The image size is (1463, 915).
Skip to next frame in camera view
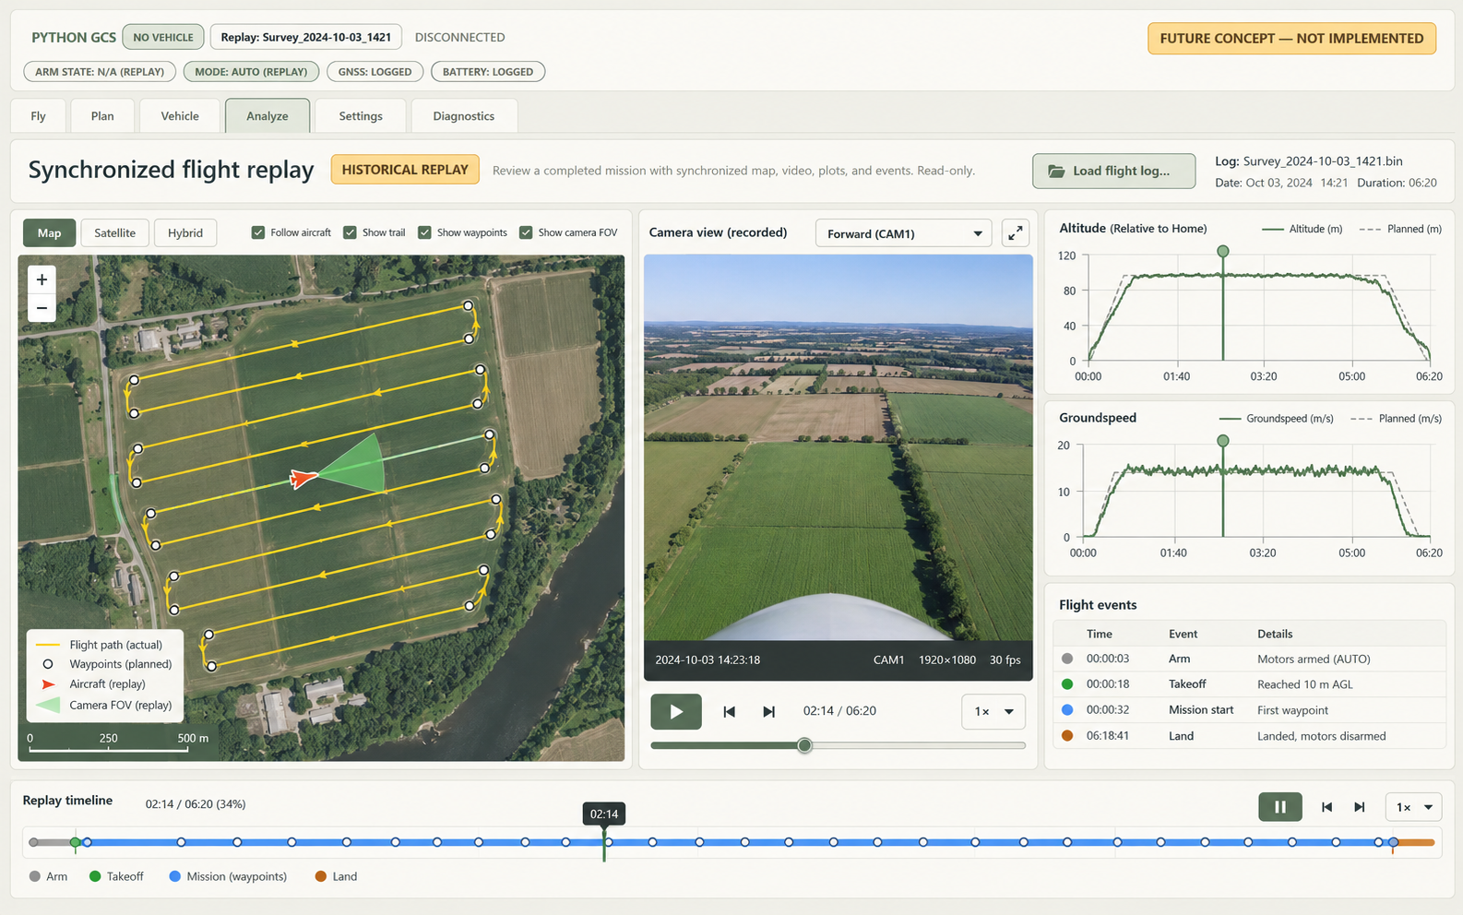point(769,711)
